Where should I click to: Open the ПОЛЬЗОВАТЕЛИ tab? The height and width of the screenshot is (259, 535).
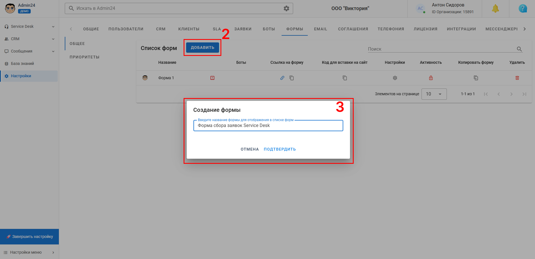[126, 29]
